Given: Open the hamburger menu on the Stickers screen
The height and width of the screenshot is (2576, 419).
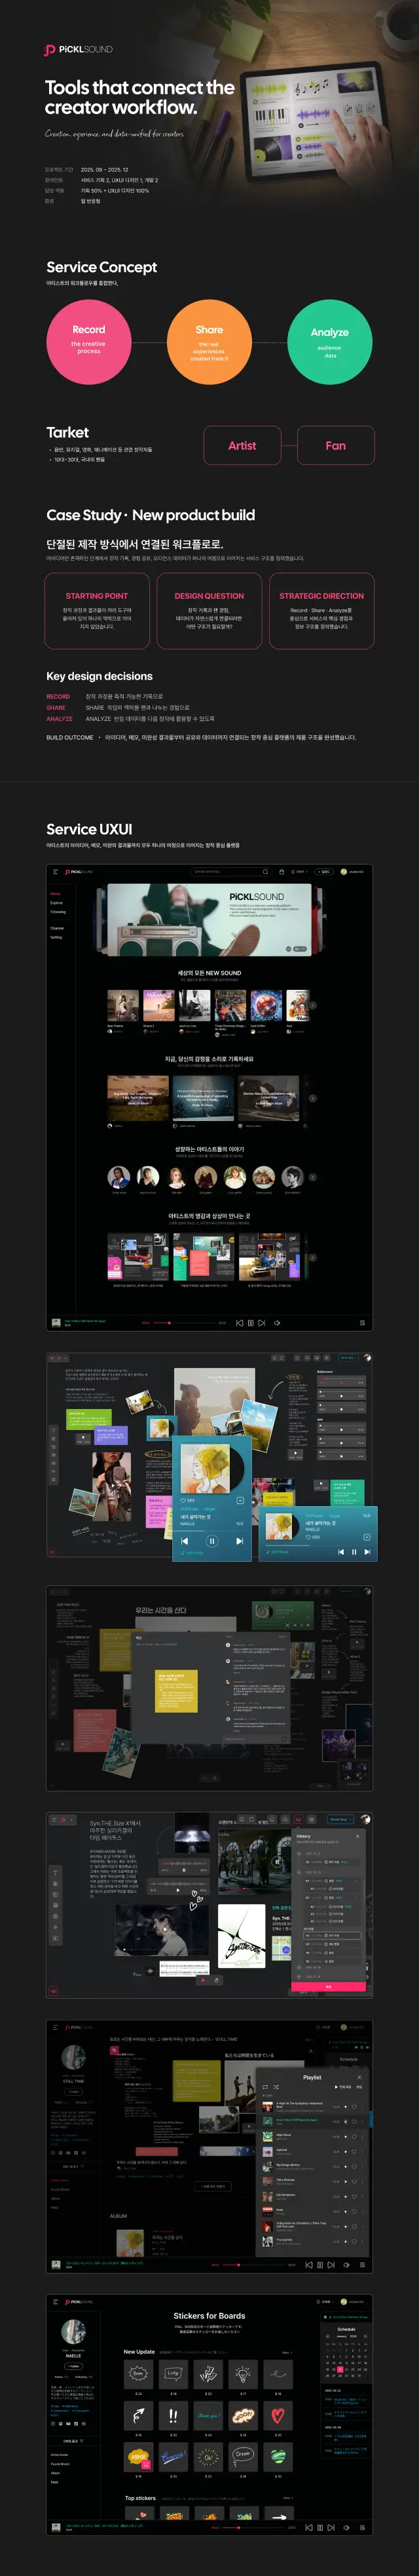Looking at the screenshot, I should pos(55,2301).
